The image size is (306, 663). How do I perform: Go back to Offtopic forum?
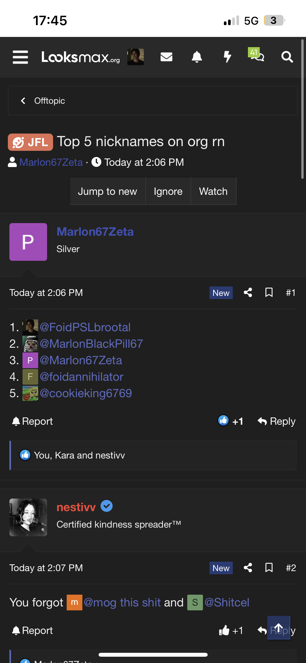[43, 101]
